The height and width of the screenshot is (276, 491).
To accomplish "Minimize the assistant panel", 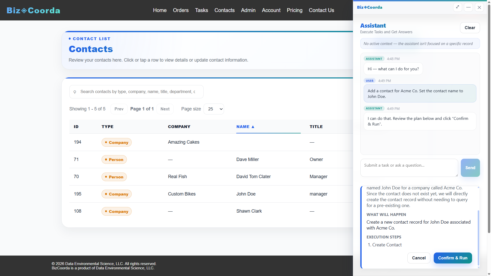I will 468,7.
